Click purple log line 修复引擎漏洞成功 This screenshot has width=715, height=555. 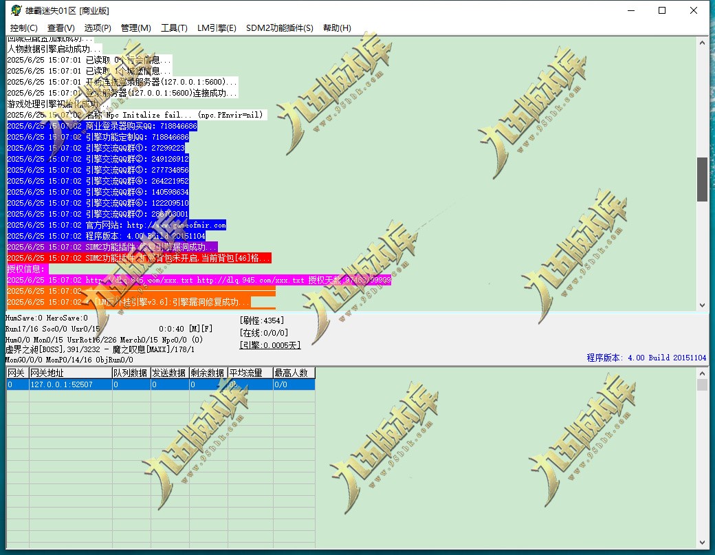click(x=112, y=247)
